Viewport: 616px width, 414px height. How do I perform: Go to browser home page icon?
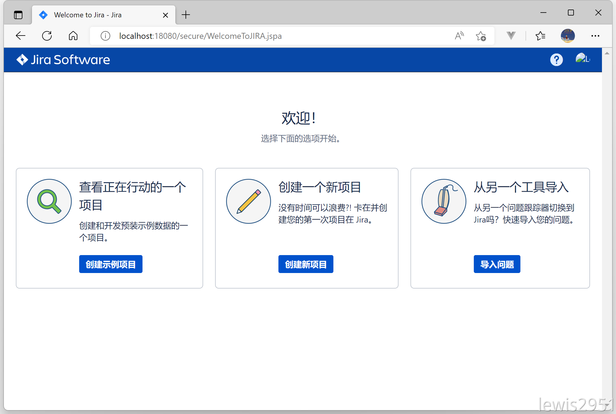coord(73,36)
